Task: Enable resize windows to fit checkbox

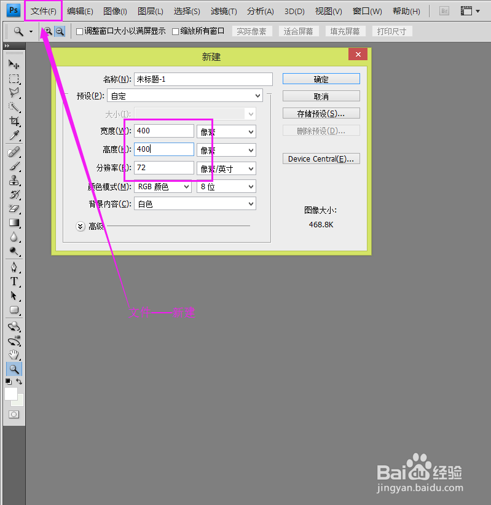Action: (x=79, y=31)
